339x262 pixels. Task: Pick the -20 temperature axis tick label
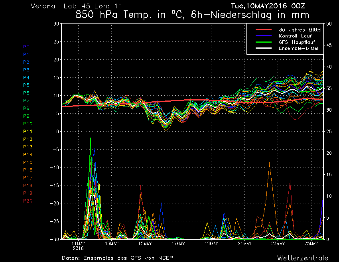pyautogui.click(x=55, y=203)
